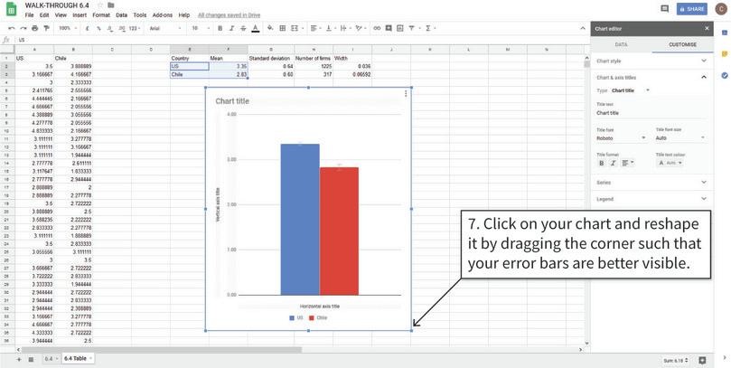Open the Title text colour picker
Image resolution: width=731 pixels, height=368 pixels.
click(x=670, y=163)
